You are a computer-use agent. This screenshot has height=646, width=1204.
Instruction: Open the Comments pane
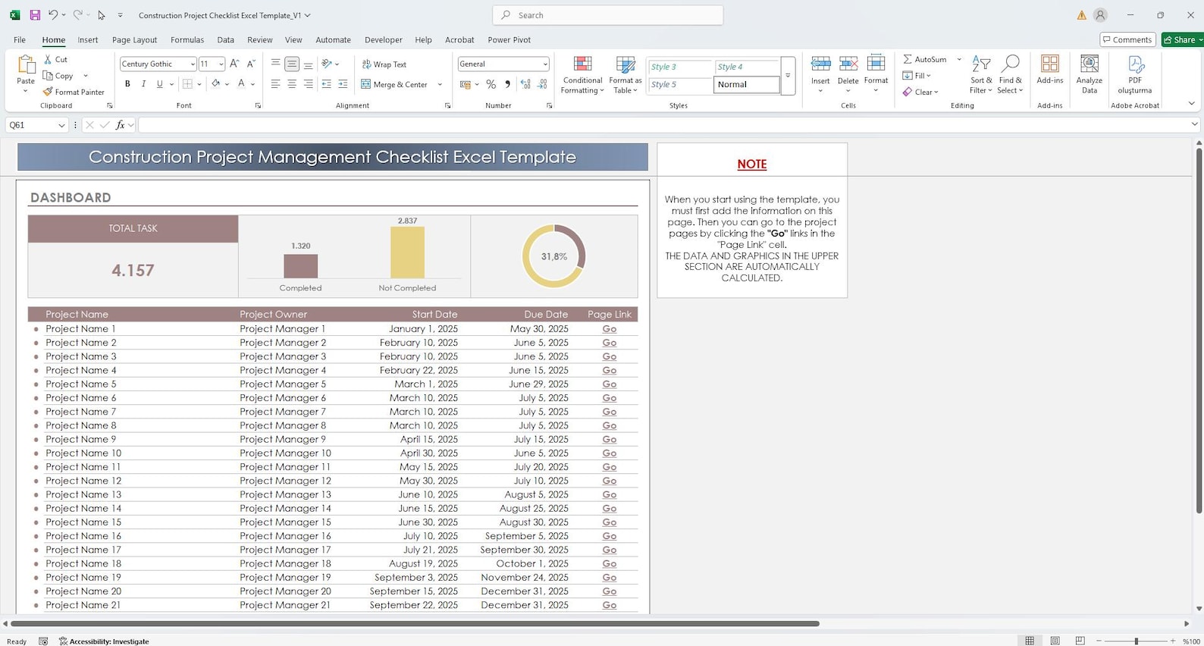click(x=1128, y=39)
